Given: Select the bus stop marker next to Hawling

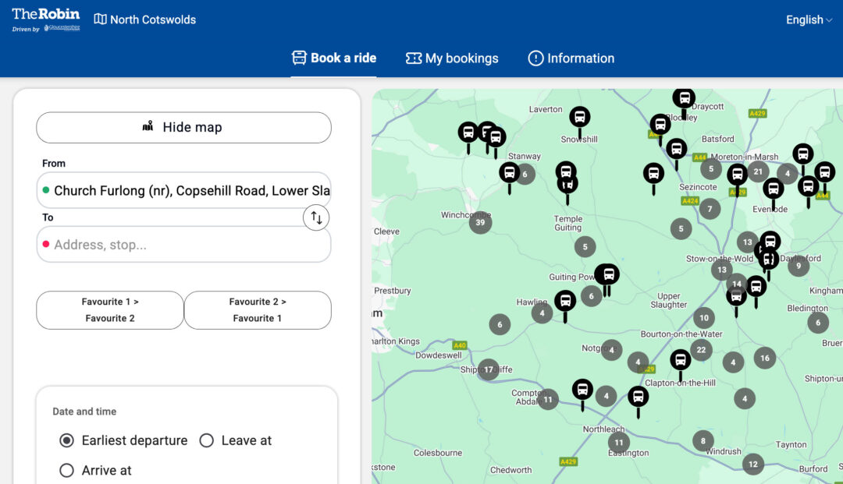Looking at the screenshot, I should (565, 301).
